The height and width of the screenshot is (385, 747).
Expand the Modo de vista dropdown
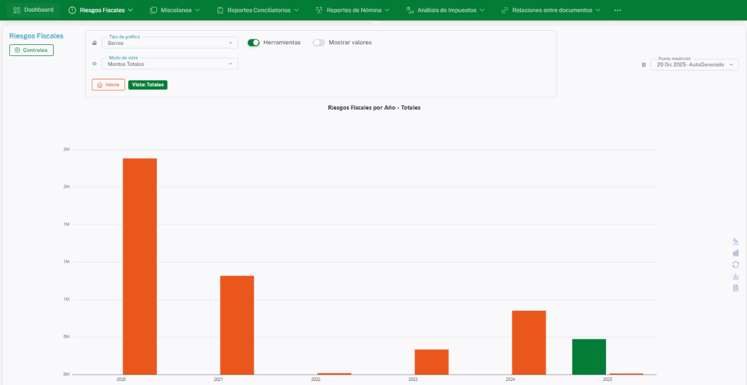170,64
